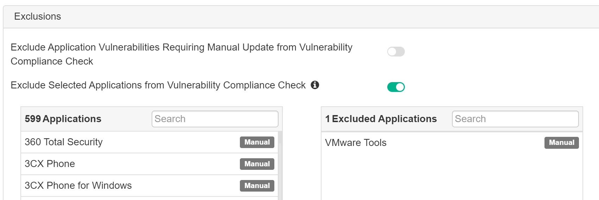
Task: Select 360 Total Security in Applications list
Action: point(149,142)
